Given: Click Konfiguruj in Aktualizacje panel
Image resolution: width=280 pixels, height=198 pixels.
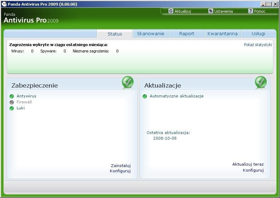Looking at the screenshot, I should coord(253,170).
